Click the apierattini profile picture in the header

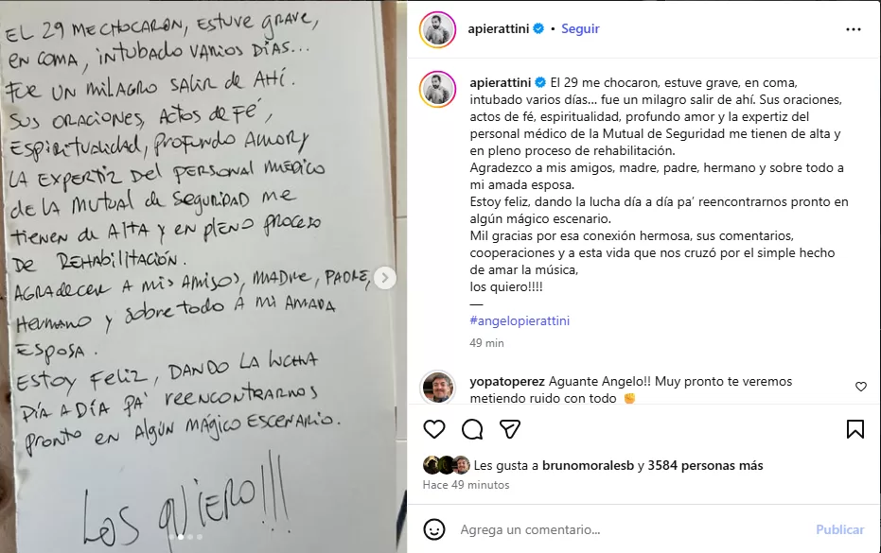pos(437,29)
